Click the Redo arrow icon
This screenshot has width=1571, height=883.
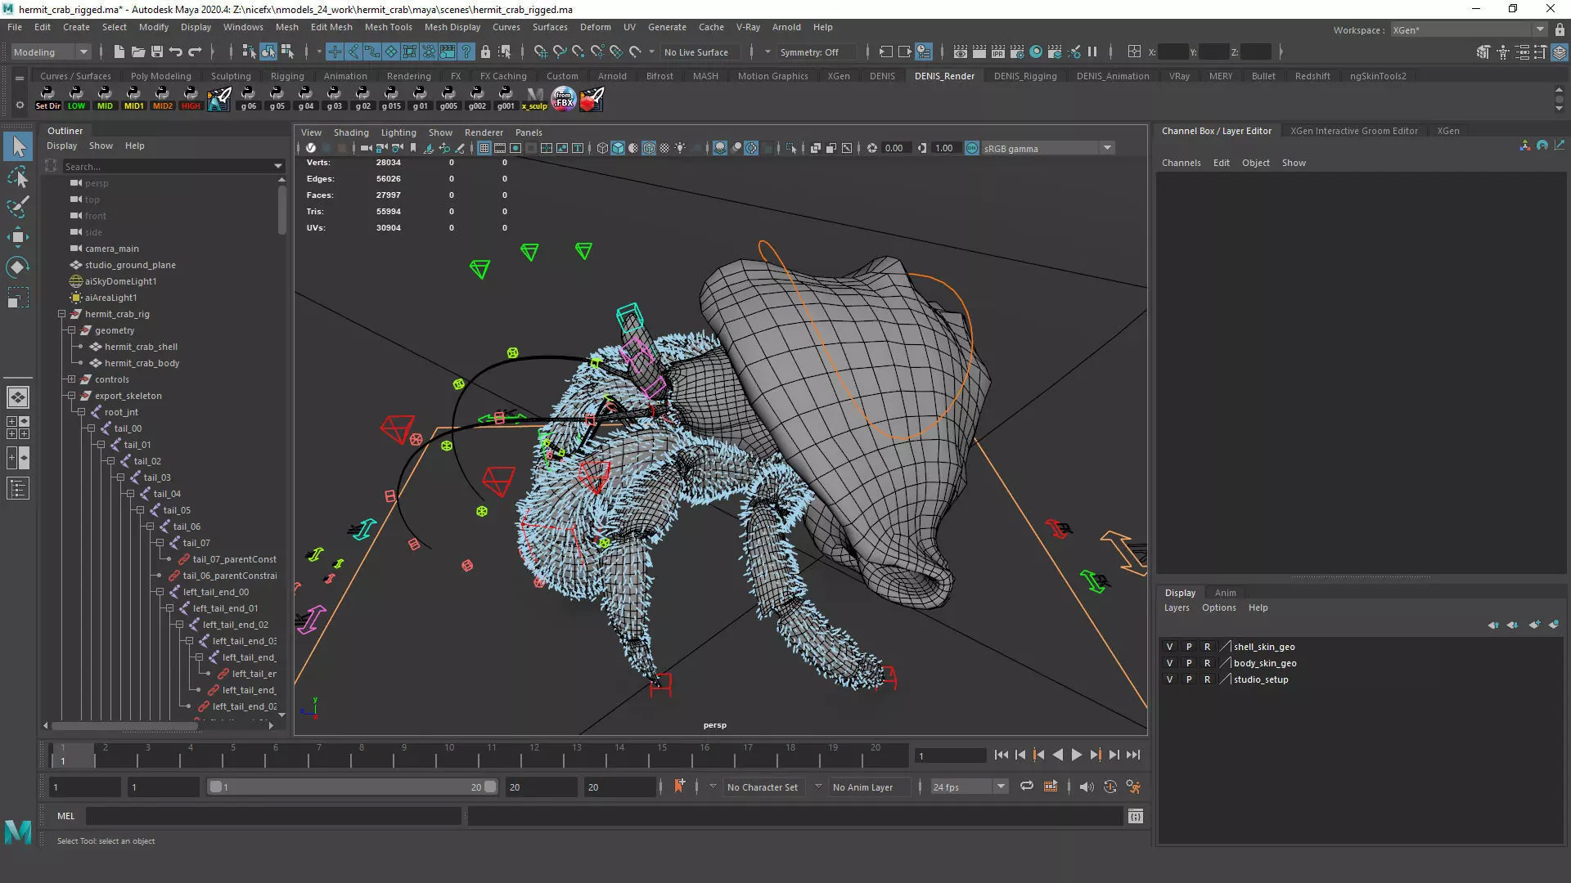195,52
